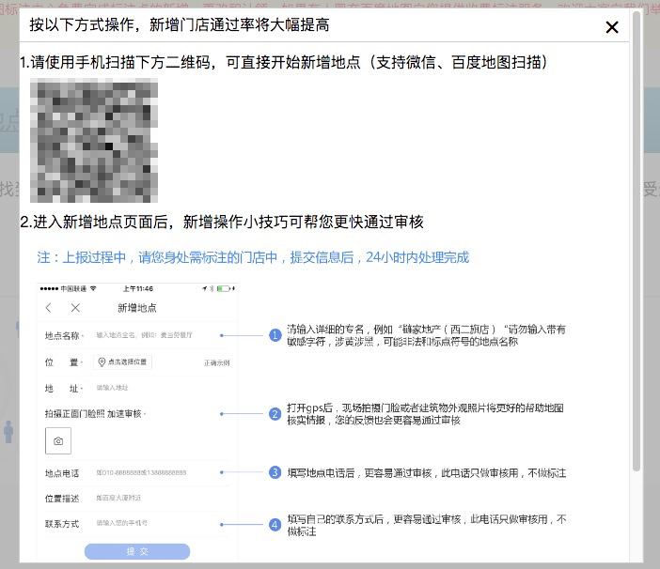Click the 地点电话 input field
The width and height of the screenshot is (660, 569).
coord(141,472)
